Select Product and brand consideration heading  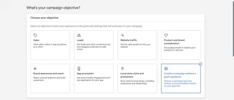[x=174, y=42]
